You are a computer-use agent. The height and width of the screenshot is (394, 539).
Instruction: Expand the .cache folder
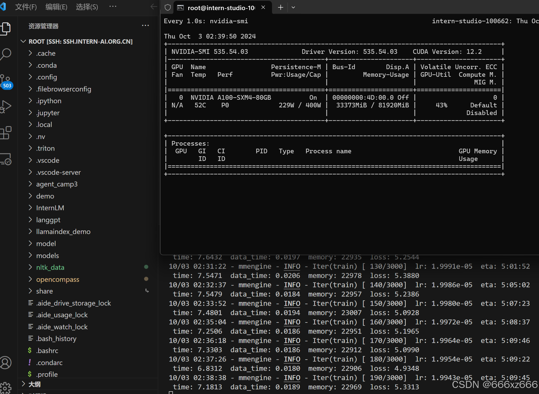46,53
